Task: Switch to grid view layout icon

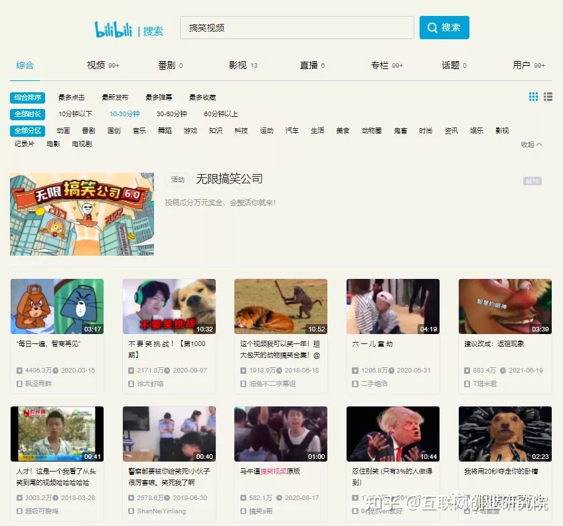Action: pos(533,97)
